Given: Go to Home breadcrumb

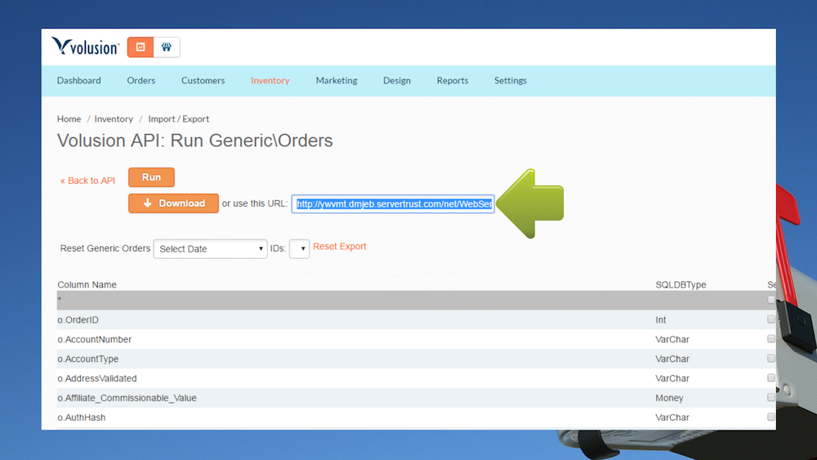Looking at the screenshot, I should pyautogui.click(x=69, y=118).
